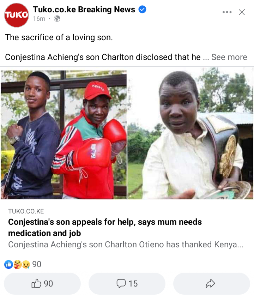Open the reactions count of 90

[37, 264]
